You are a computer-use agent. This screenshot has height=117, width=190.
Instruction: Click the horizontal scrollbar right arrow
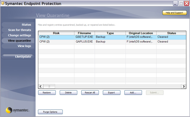point(183,86)
